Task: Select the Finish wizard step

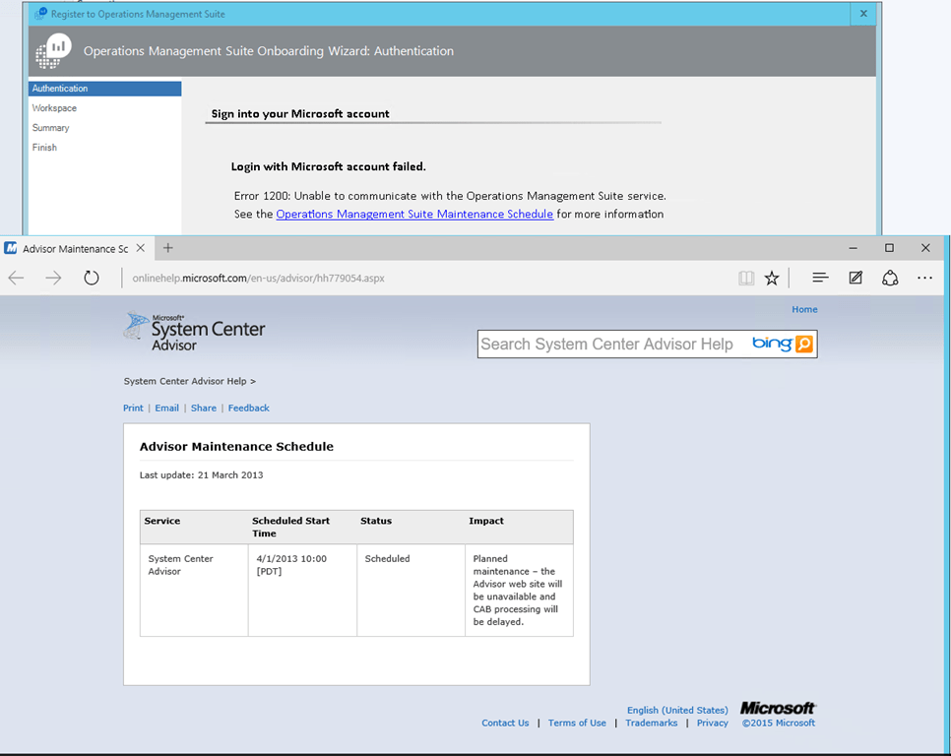Action: coord(44,148)
